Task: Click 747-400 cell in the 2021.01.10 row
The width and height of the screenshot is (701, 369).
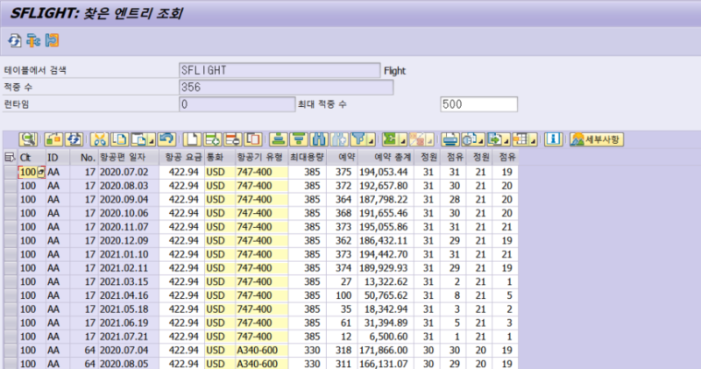Action: (261, 254)
